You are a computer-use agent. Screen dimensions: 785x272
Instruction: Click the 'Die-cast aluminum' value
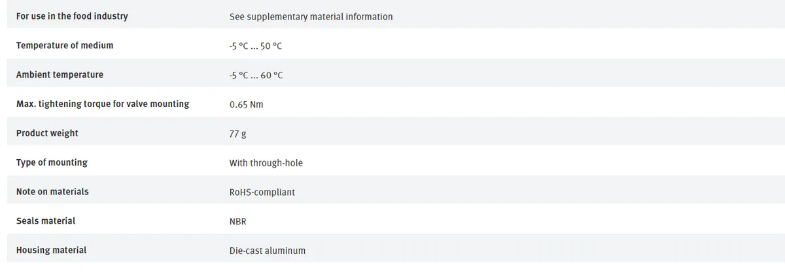pyautogui.click(x=268, y=250)
